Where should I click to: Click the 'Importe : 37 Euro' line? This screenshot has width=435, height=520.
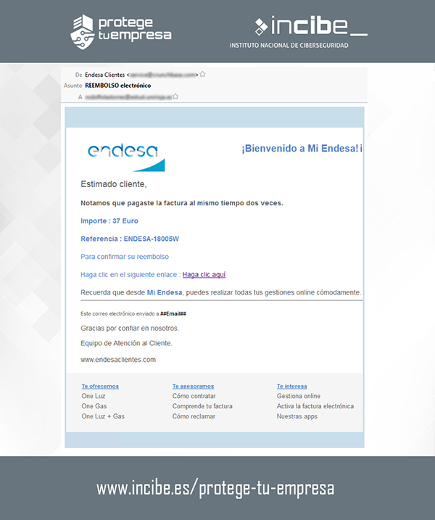[x=109, y=221]
